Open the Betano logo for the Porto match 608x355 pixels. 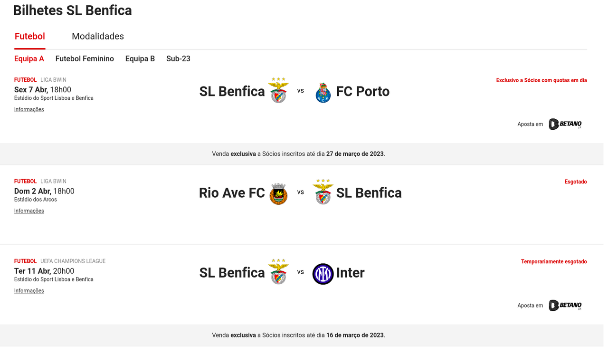pos(565,124)
